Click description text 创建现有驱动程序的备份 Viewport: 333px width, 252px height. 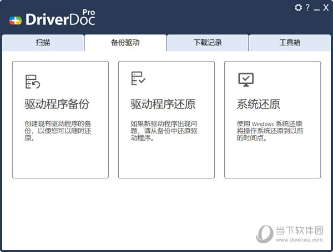coord(58,131)
